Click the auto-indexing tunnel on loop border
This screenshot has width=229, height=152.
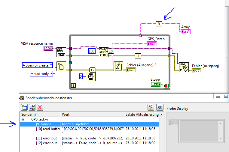point(140,36)
